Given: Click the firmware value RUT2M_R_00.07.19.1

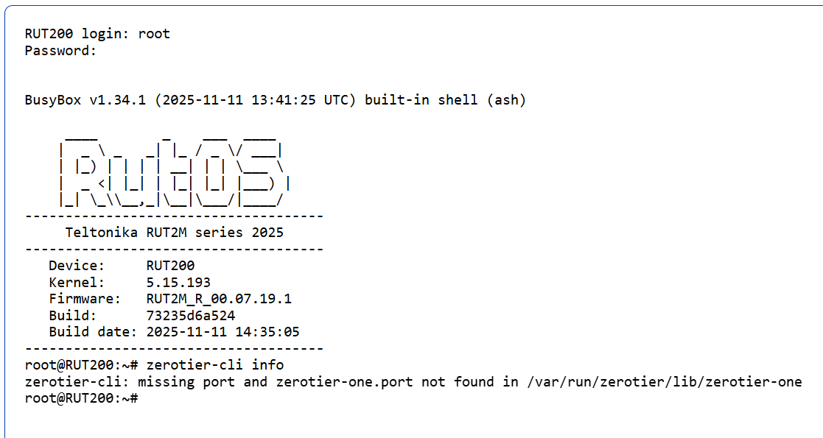Looking at the screenshot, I should 219,299.
